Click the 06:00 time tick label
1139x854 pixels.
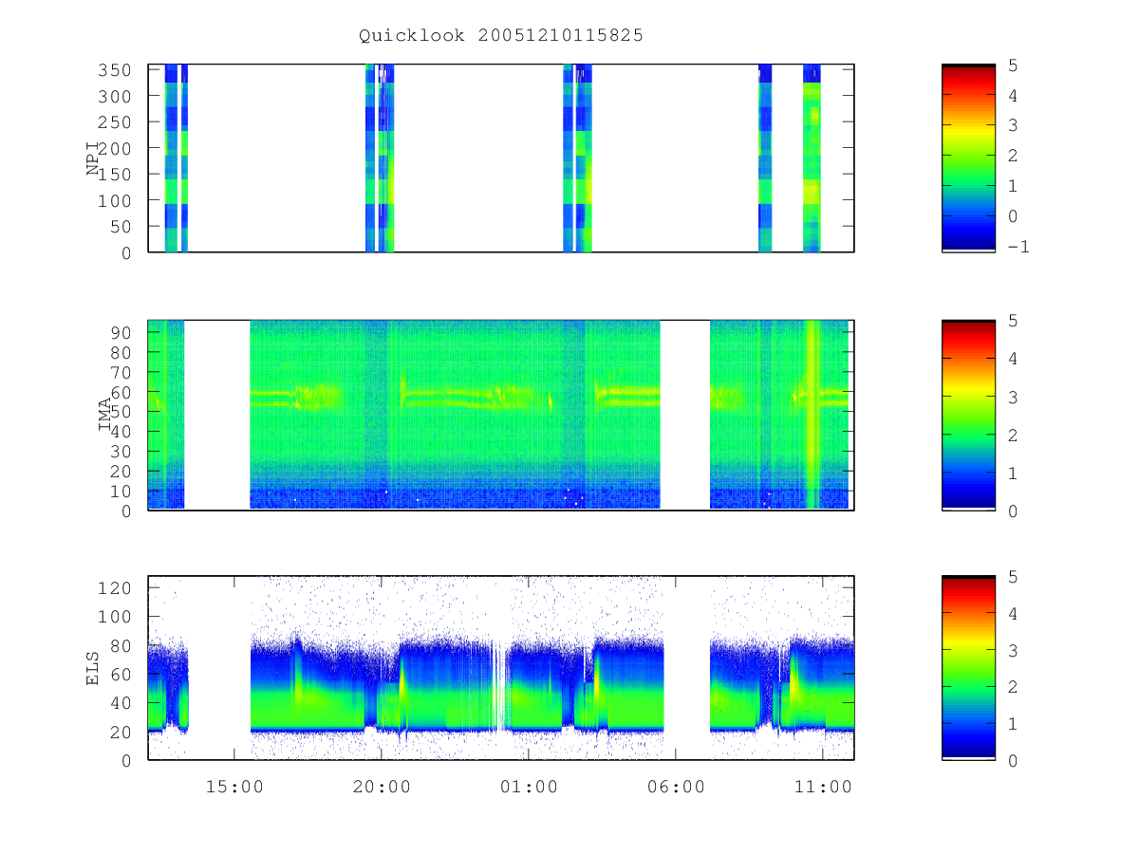[676, 788]
